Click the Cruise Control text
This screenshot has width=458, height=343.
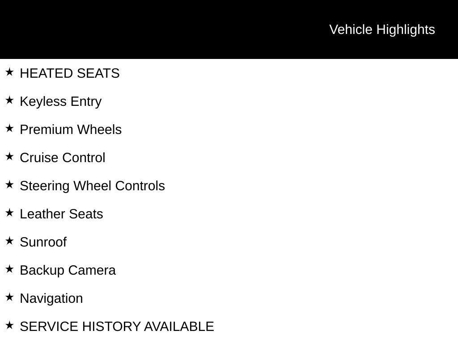point(63,158)
